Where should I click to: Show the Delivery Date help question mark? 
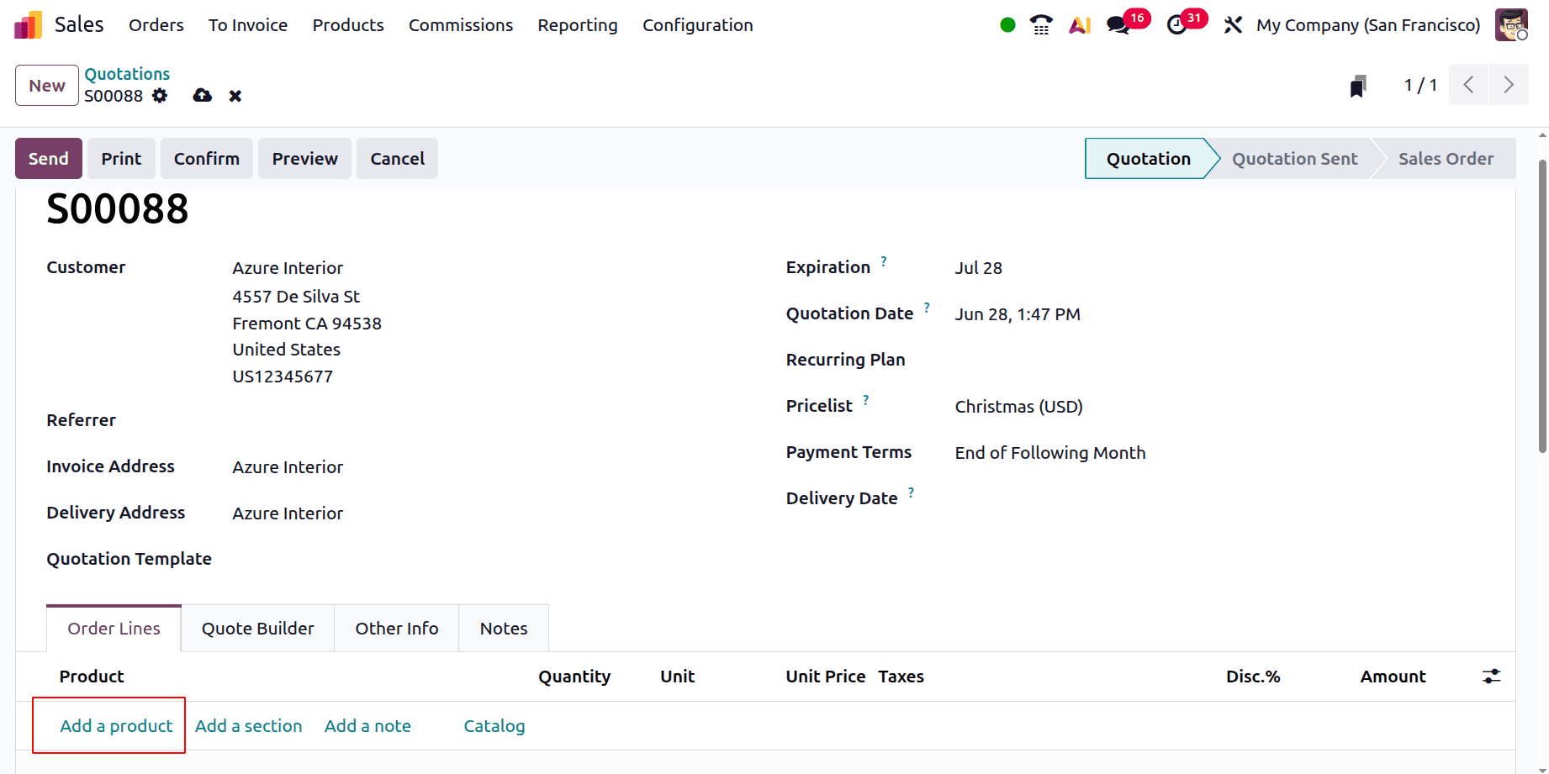[911, 492]
